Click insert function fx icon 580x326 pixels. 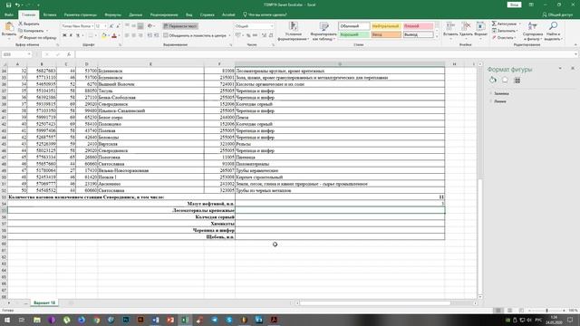(x=69, y=54)
